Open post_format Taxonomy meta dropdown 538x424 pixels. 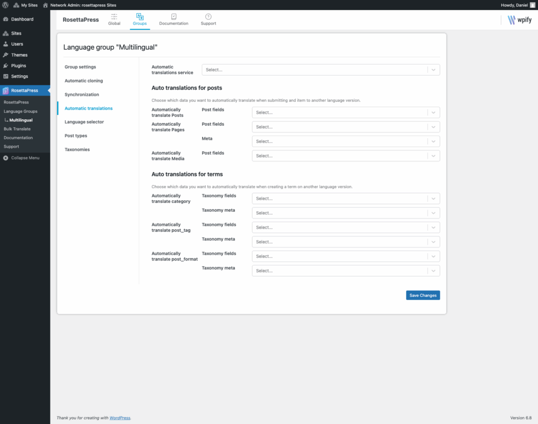[346, 271]
